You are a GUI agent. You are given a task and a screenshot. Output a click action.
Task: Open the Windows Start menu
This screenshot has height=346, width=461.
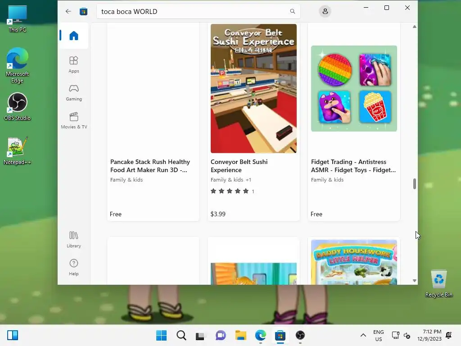tap(162, 335)
